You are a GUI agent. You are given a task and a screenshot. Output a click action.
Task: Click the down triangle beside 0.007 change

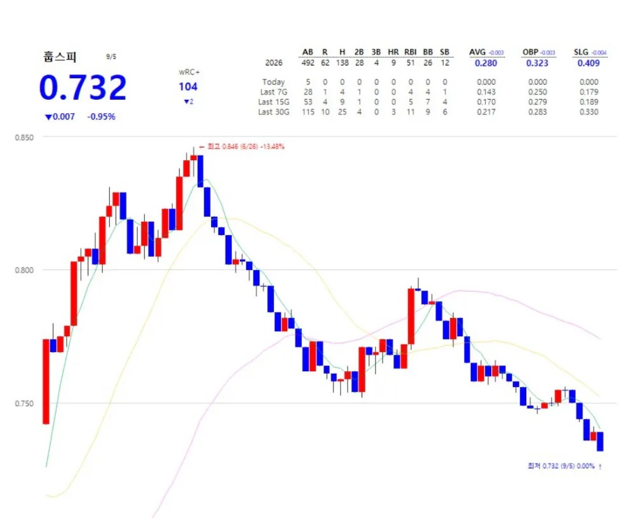[48, 117]
